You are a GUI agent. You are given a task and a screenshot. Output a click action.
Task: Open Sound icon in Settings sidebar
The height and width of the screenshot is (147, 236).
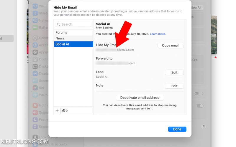35,113
